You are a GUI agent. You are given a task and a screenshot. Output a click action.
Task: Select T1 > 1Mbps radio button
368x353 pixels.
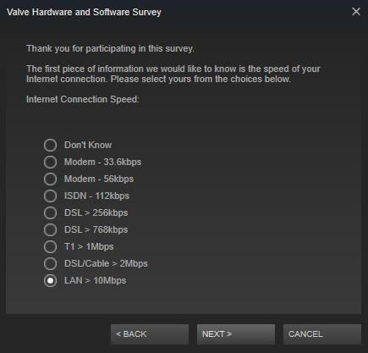pos(50,246)
